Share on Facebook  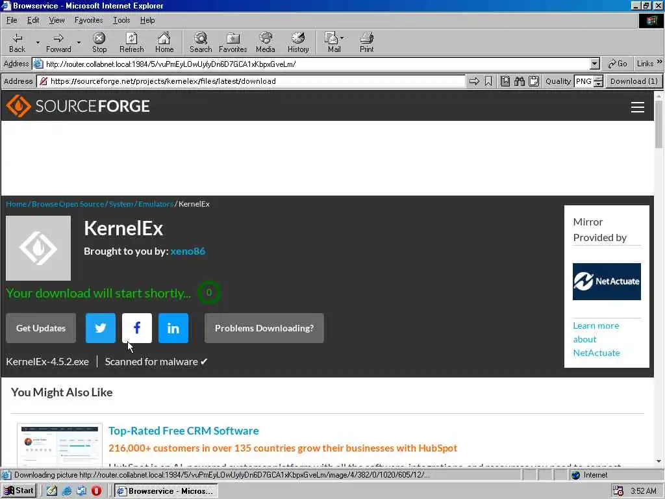137,328
